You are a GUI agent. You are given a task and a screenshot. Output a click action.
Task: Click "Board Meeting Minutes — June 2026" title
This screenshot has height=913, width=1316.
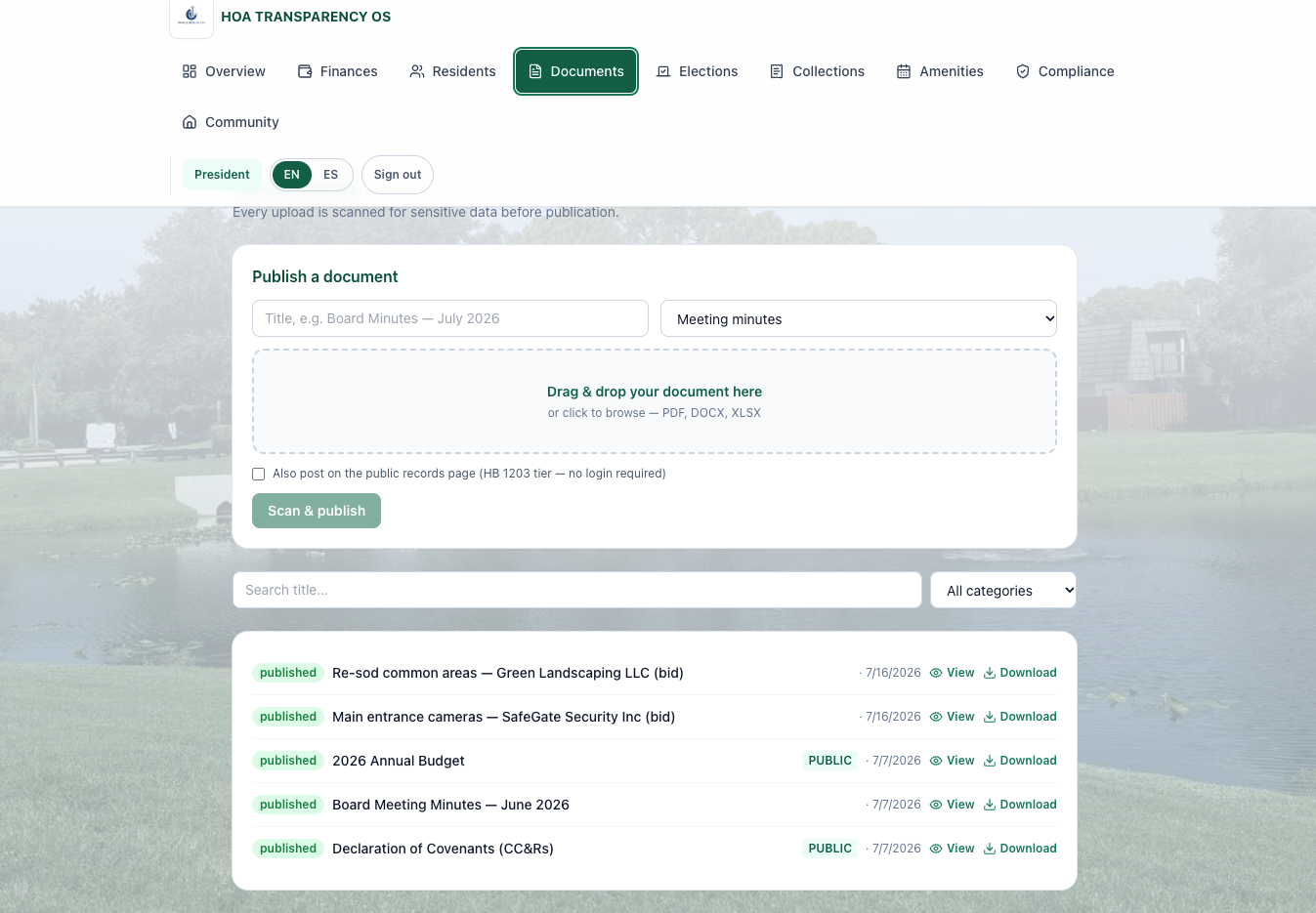450,805
